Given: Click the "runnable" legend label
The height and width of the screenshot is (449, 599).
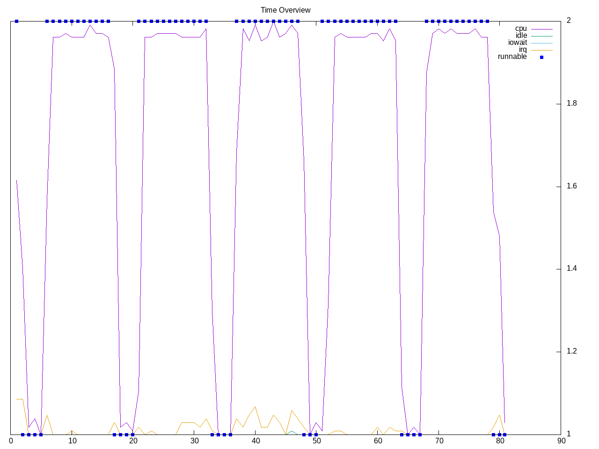Looking at the screenshot, I should click(x=512, y=57).
